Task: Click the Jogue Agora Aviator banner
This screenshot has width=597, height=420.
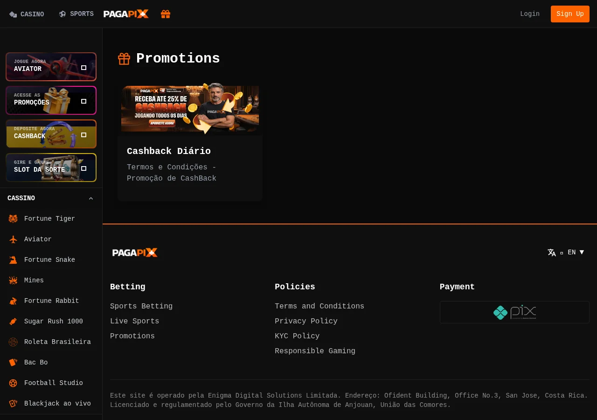Action: 51,67
